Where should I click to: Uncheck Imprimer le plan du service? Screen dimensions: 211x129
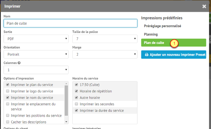pos(8,85)
